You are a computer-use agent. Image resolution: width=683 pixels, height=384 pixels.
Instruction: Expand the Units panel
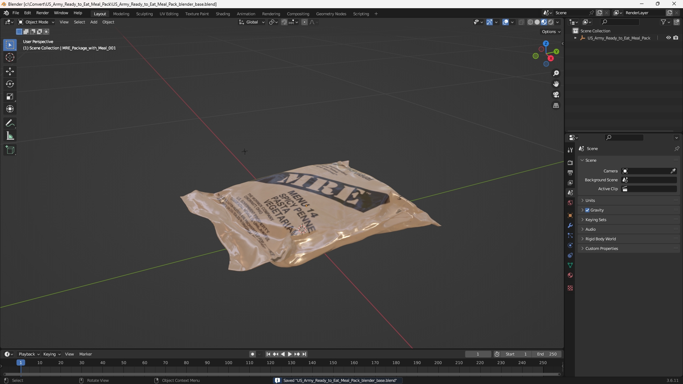[629, 201]
